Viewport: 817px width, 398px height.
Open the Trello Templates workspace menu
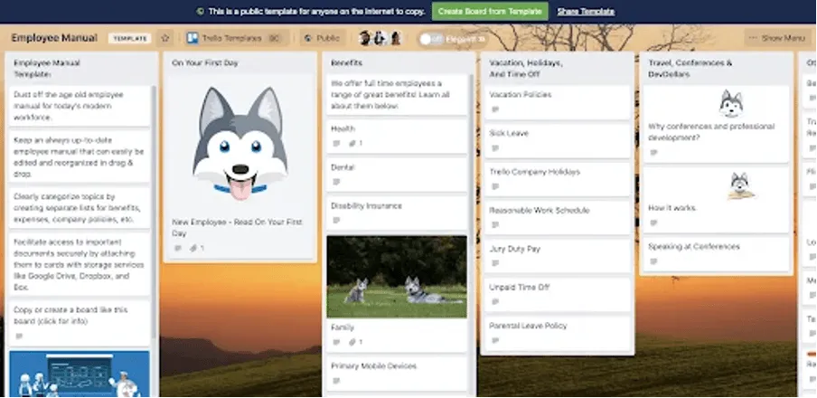point(233,39)
